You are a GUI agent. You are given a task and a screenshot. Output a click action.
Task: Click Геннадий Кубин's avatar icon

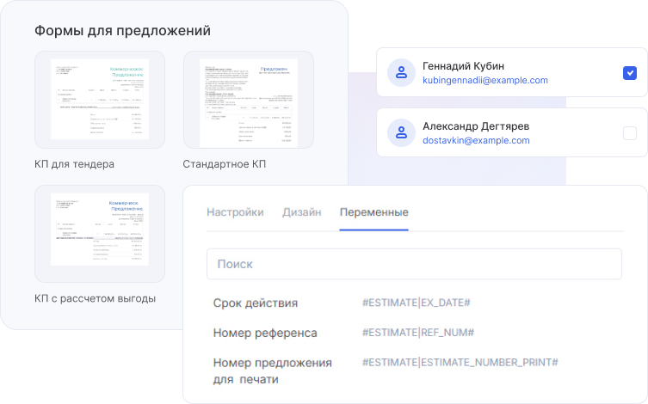pyautogui.click(x=401, y=73)
